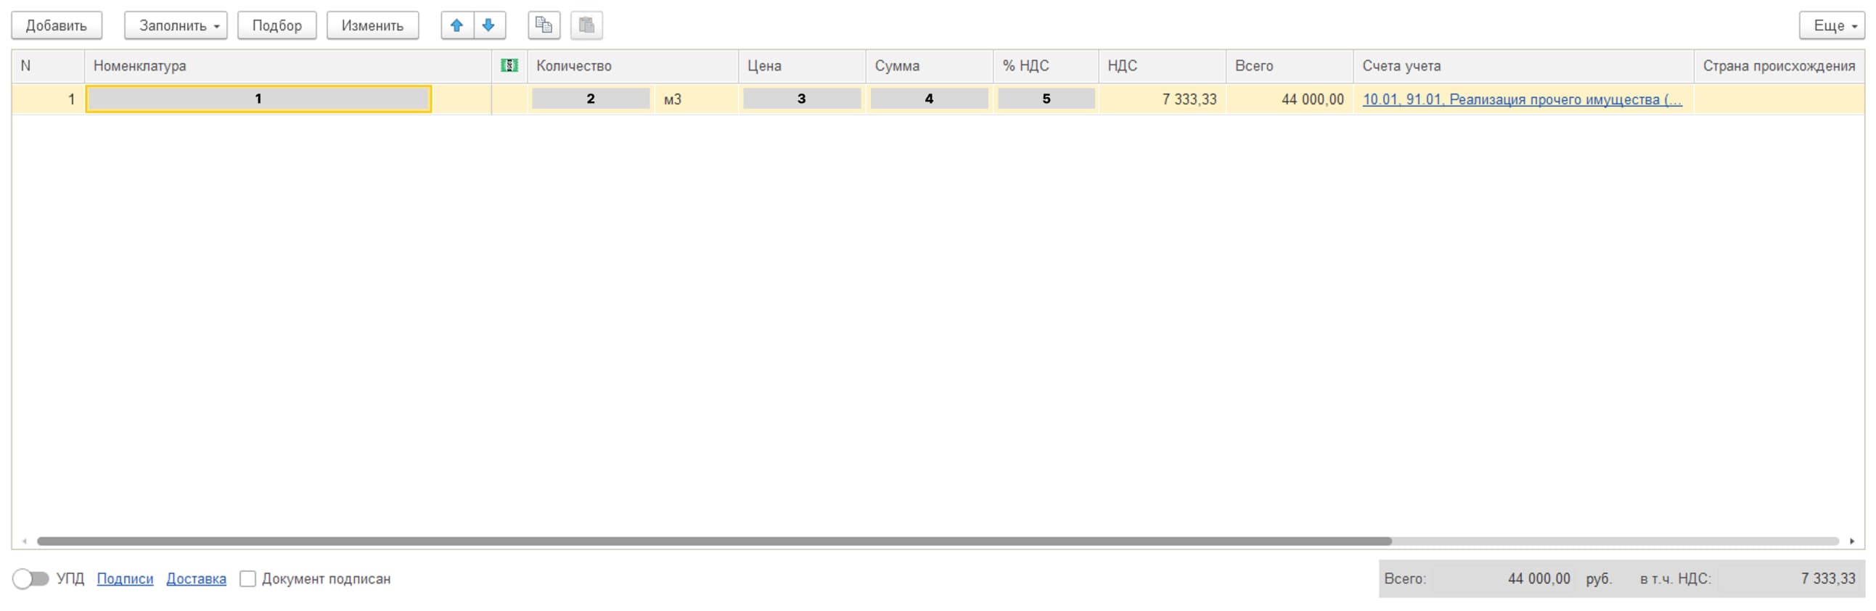The height and width of the screenshot is (611, 1876).
Task: Open the Доставка link
Action: point(196,579)
